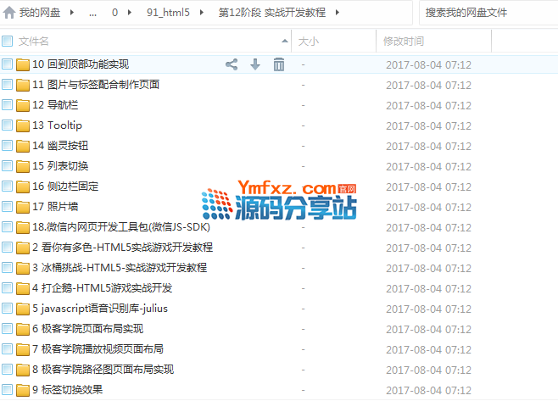
Task: Expand the arrow after 第12阶段 实战开发教程
Action: click(x=337, y=13)
